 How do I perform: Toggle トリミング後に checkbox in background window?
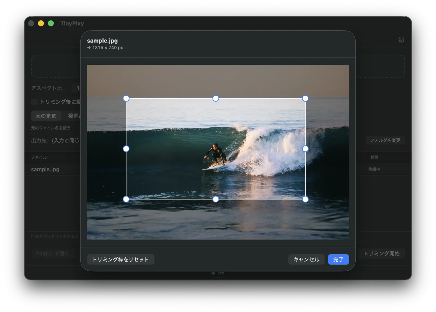pos(34,102)
